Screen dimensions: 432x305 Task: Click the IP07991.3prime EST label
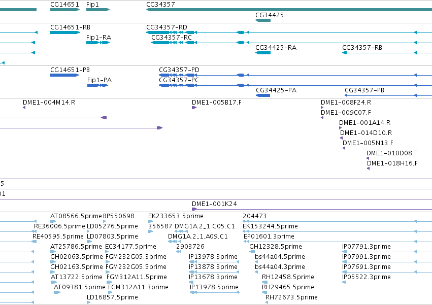367,257
